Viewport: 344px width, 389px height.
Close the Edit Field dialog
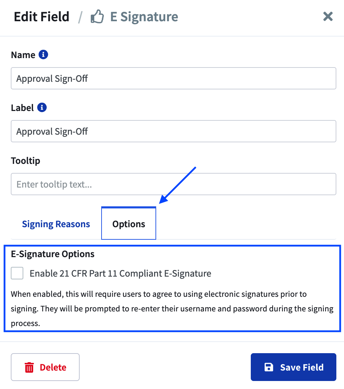[328, 17]
